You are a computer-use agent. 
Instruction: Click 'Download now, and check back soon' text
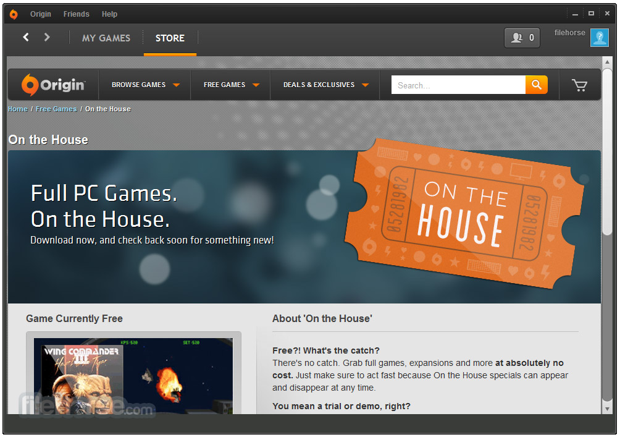[x=153, y=240]
